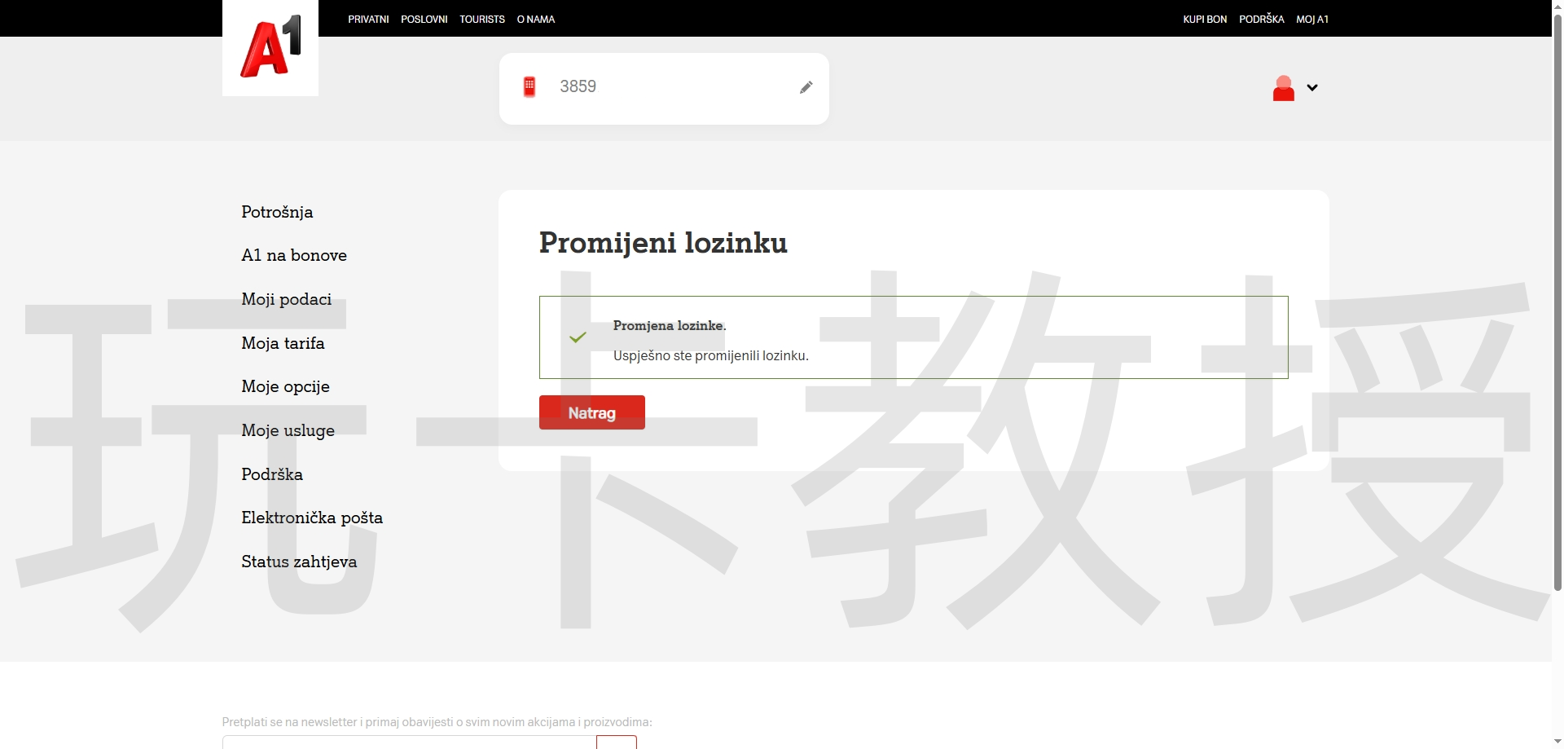Go to the TOURISTS section
The width and height of the screenshot is (1564, 749).
point(481,19)
